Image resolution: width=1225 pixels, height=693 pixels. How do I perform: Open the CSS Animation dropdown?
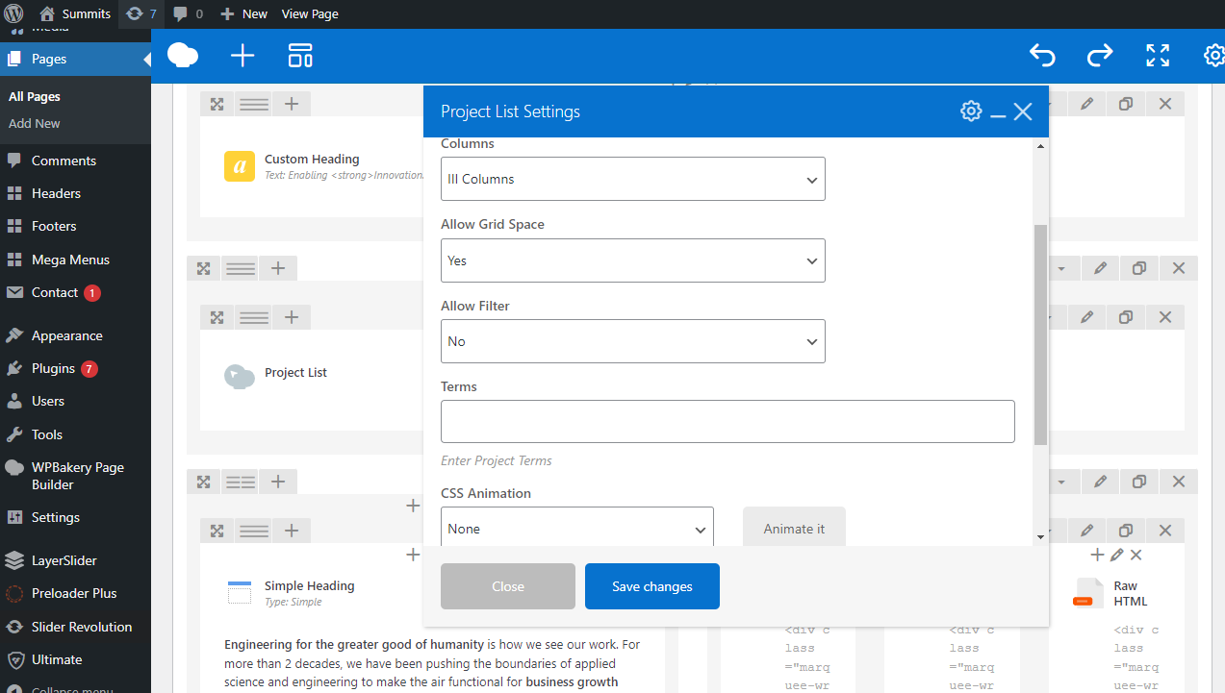(x=576, y=528)
